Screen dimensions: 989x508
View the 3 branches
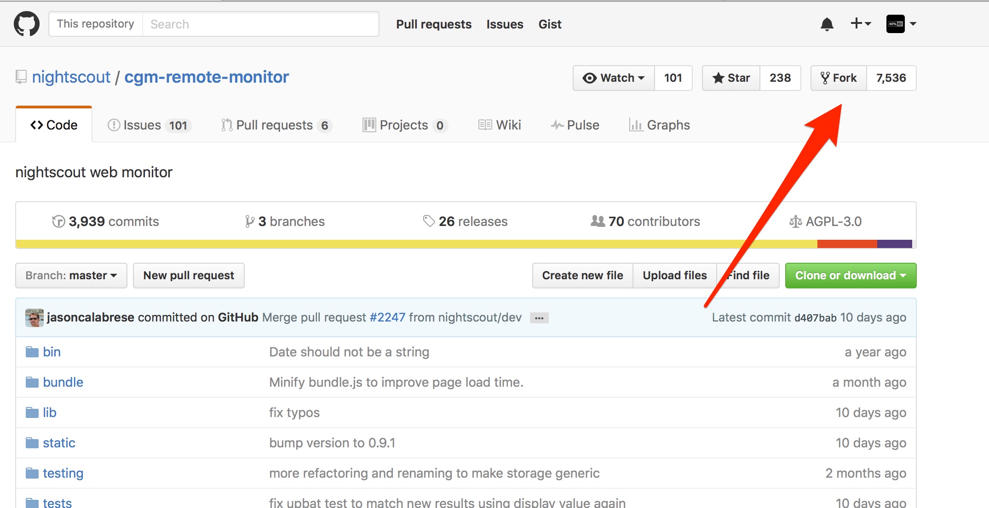285,221
